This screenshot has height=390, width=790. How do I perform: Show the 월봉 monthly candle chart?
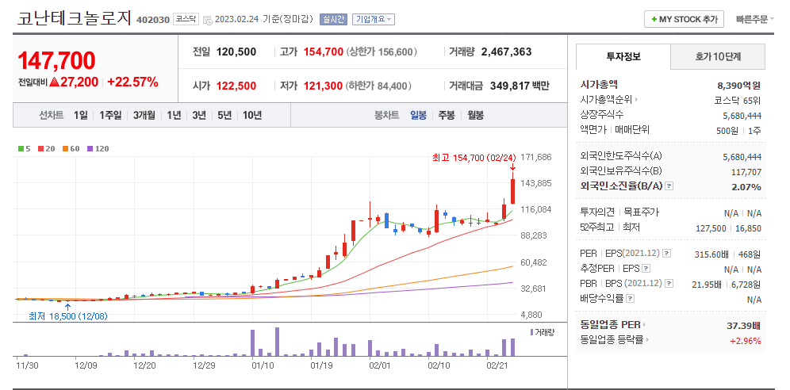point(475,115)
